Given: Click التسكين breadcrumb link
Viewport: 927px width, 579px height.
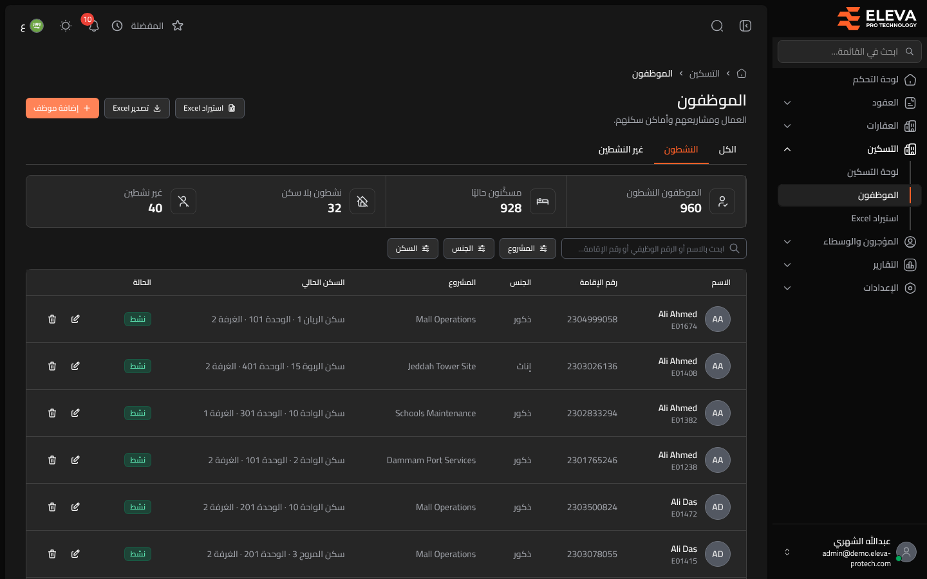Looking at the screenshot, I should point(704,73).
